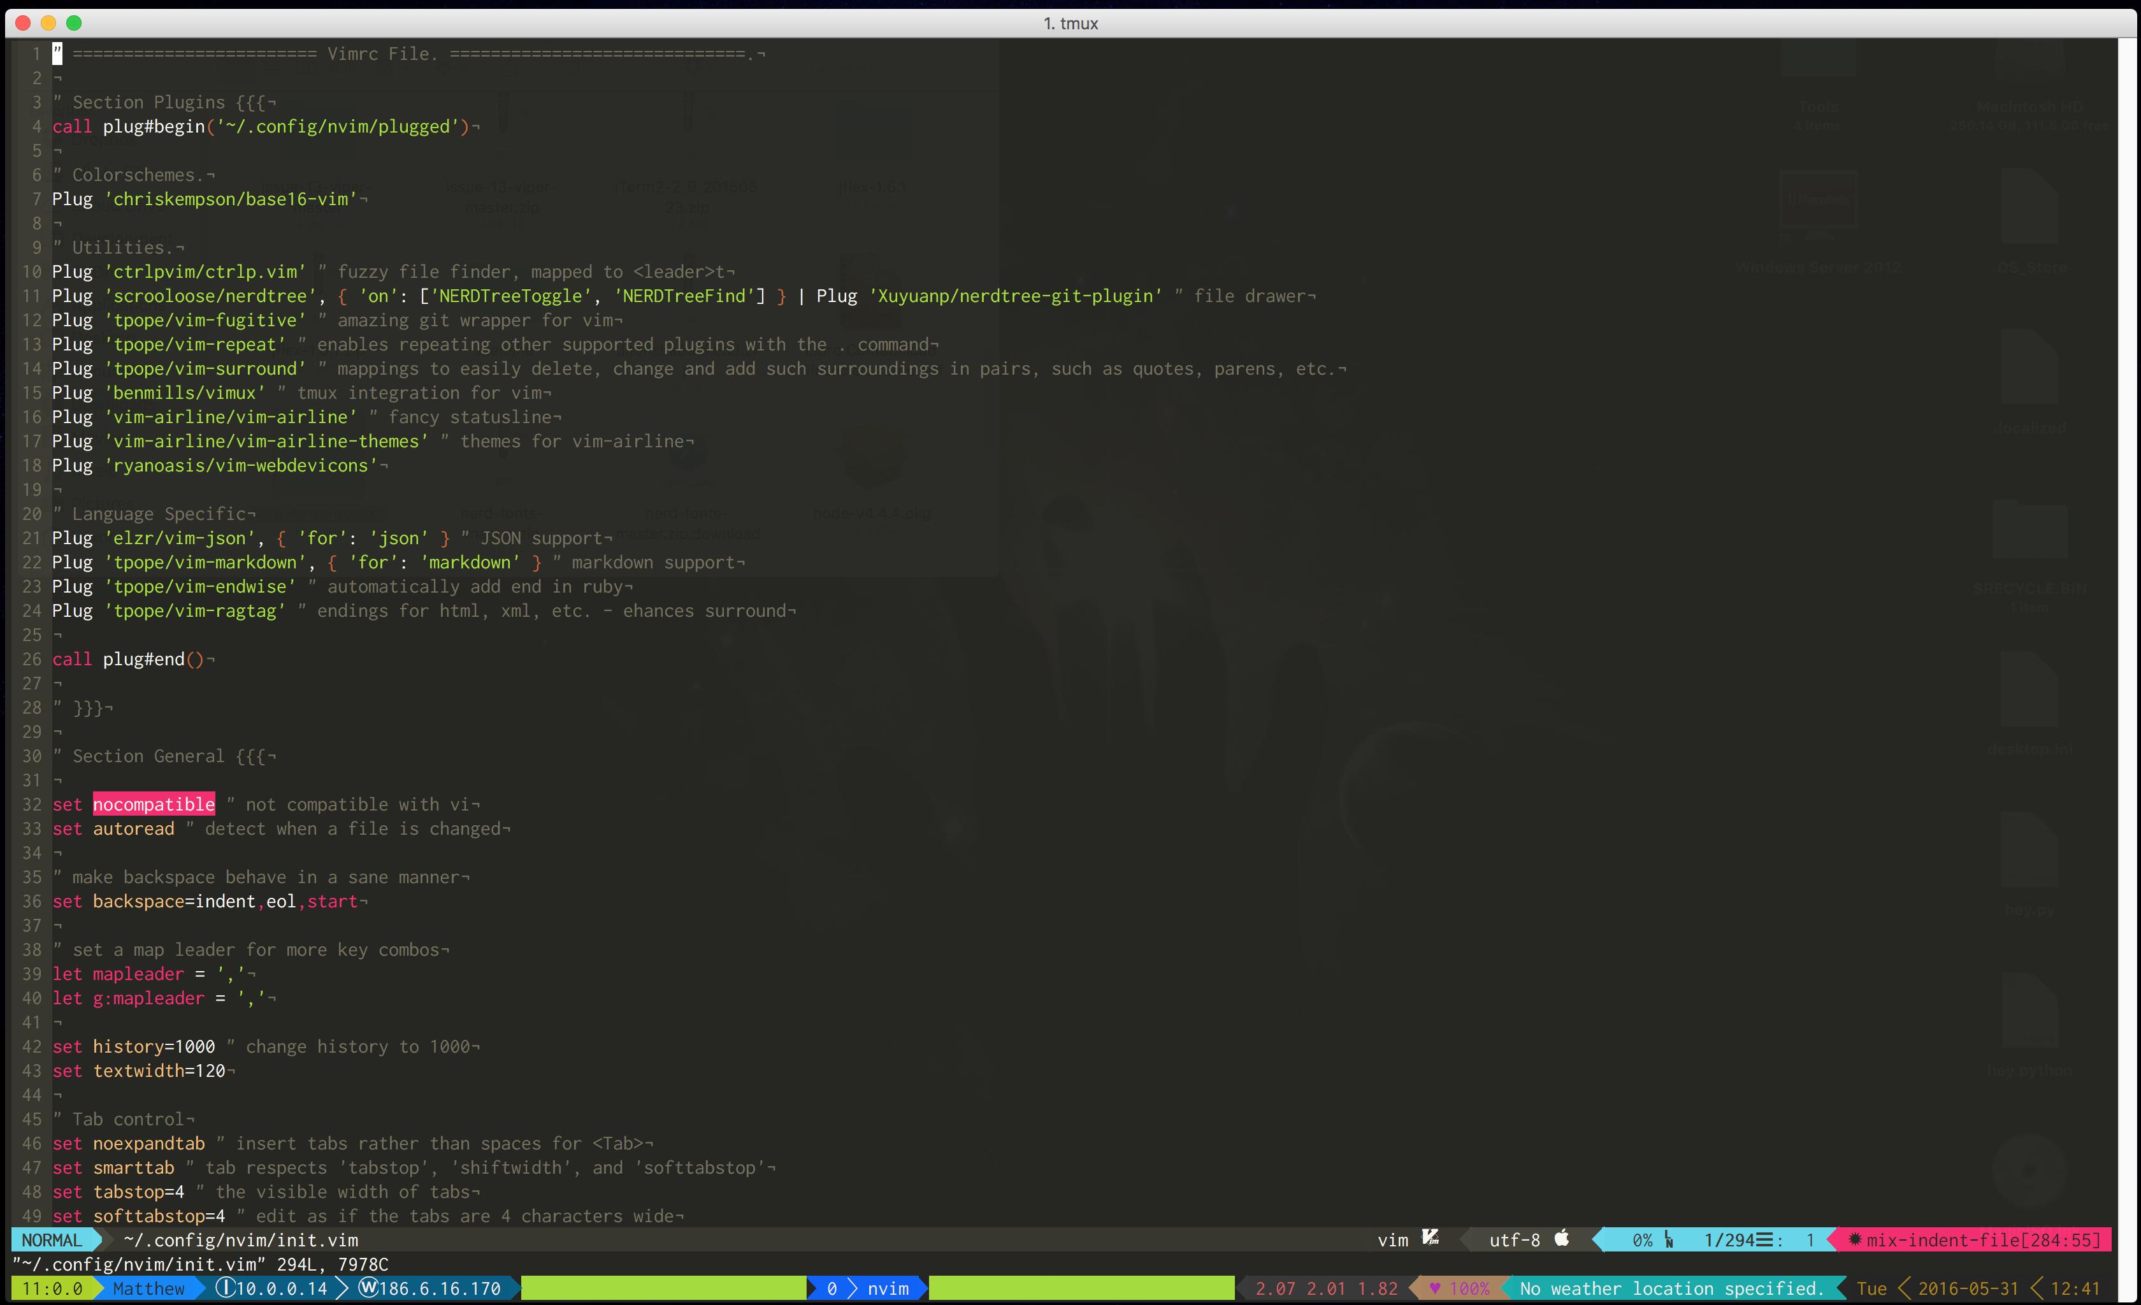The width and height of the screenshot is (2141, 1305).
Task: Click the Vim filetype logo icon
Action: (x=1431, y=1238)
